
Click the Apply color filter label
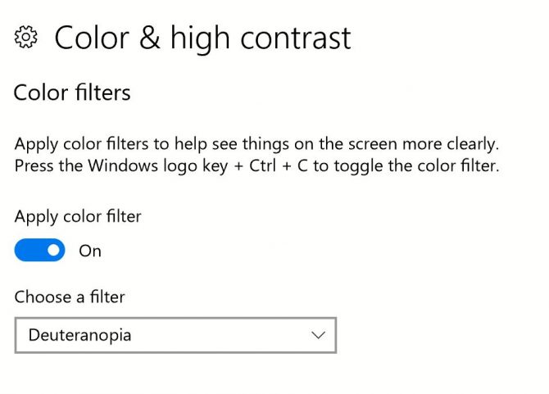click(78, 217)
